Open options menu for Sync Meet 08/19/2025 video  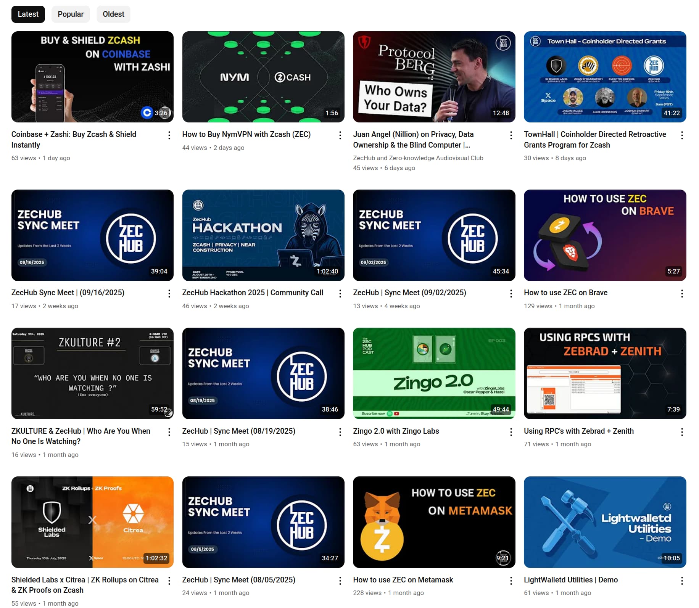click(x=340, y=432)
